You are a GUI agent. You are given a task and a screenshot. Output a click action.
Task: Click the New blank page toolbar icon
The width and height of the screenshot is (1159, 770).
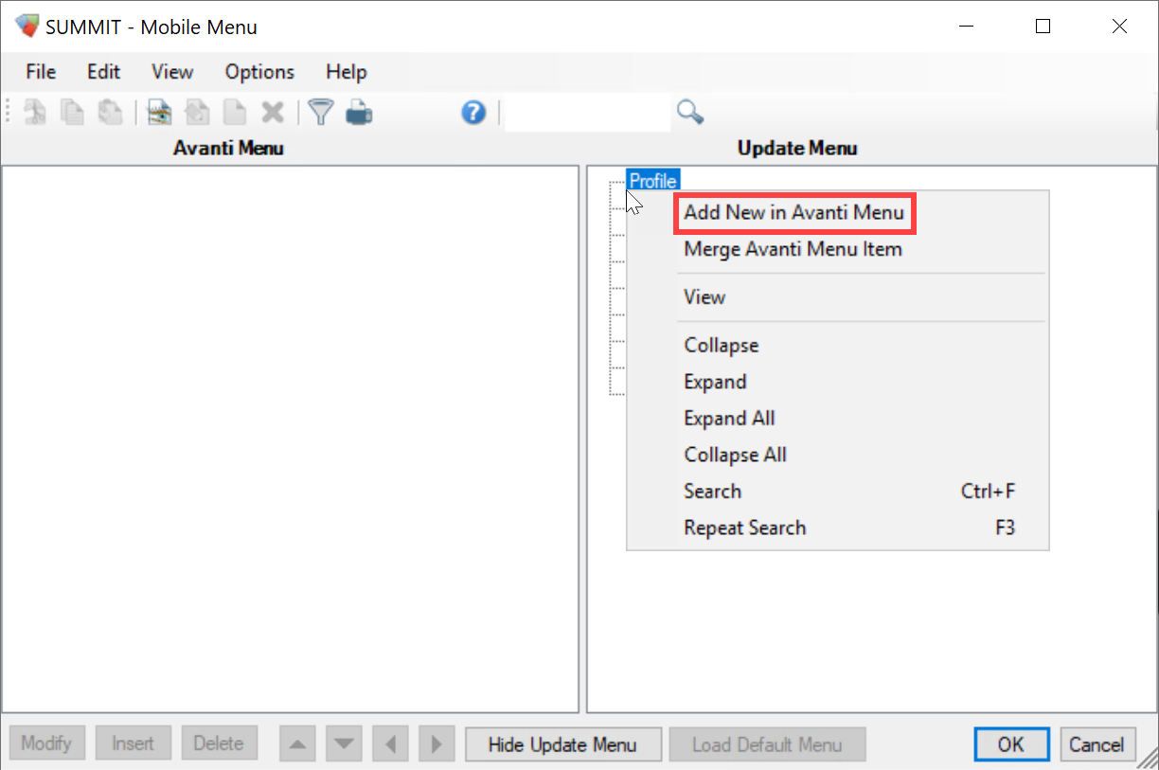(x=234, y=113)
